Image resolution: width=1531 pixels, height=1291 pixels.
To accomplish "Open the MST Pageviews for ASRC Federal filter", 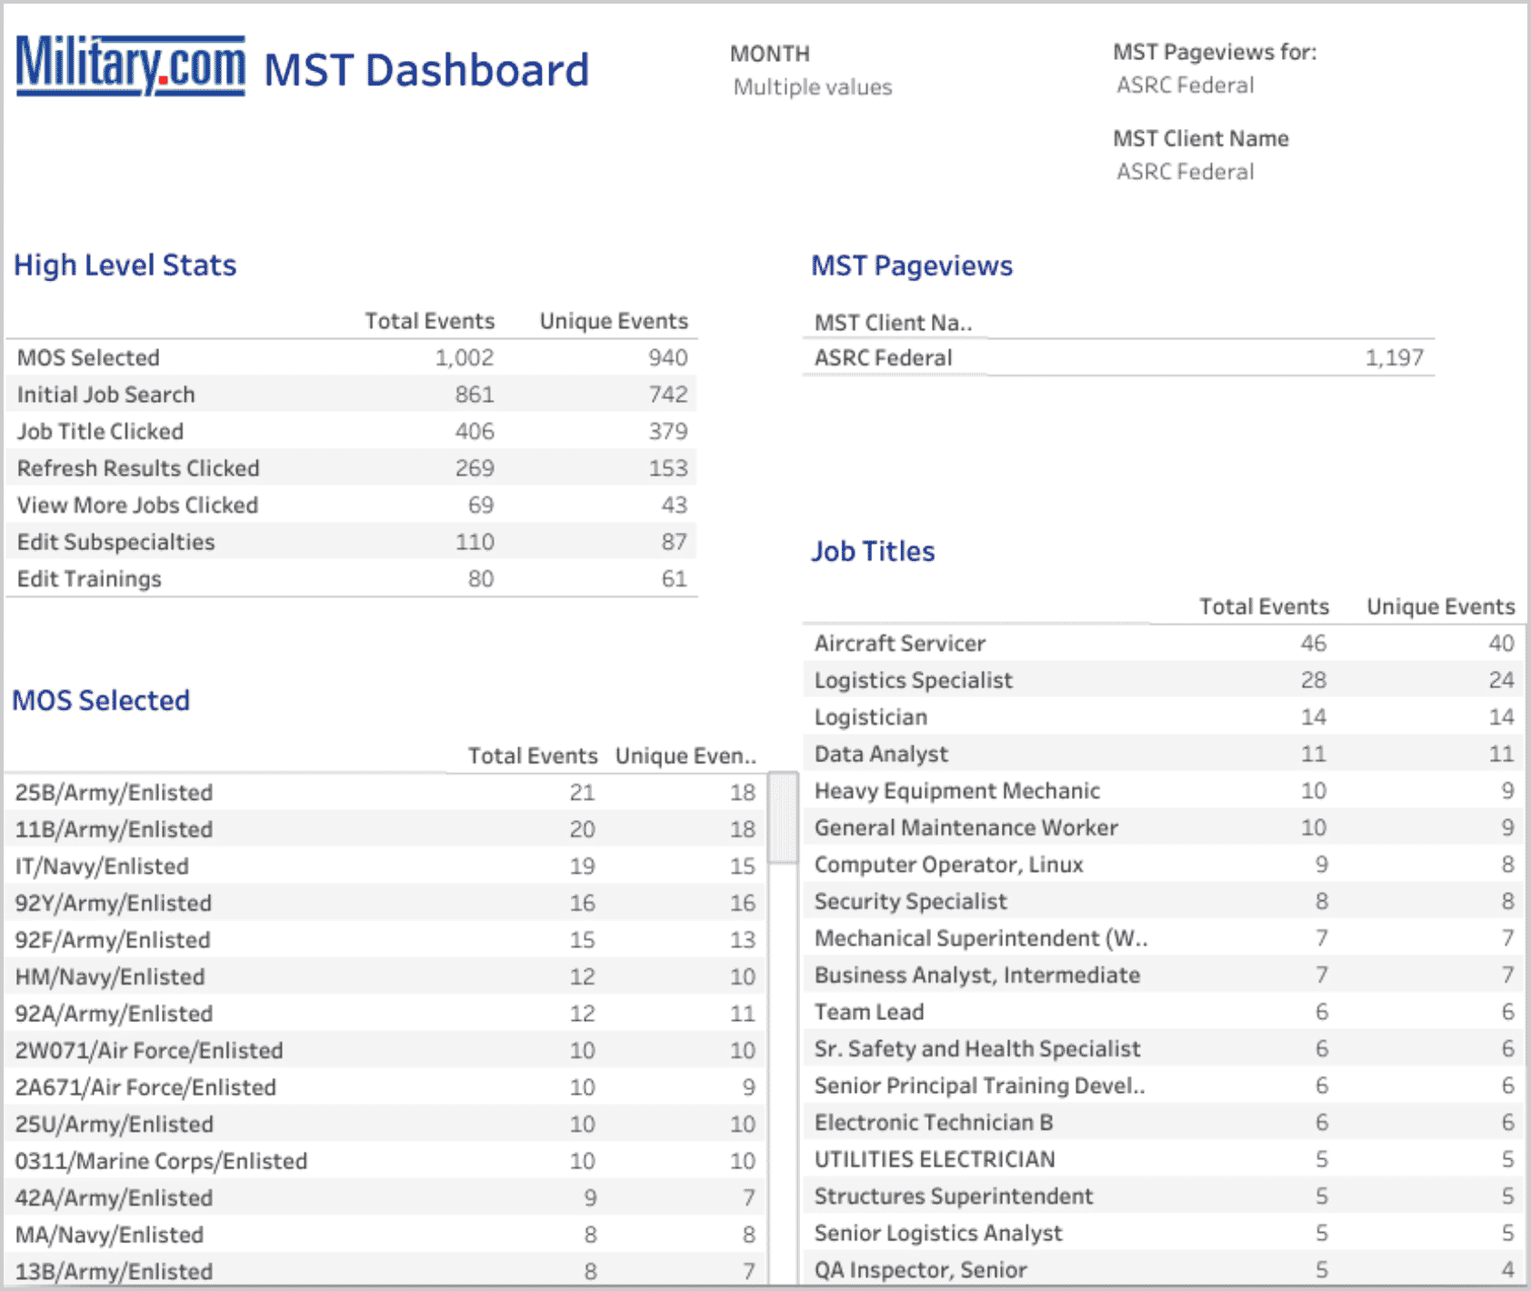I will pyautogui.click(x=1186, y=85).
